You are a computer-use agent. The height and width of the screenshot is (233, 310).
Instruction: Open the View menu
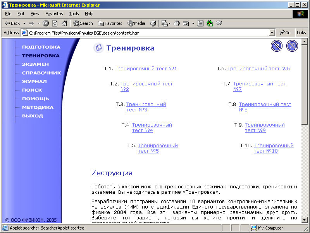pyautogui.click(x=35, y=14)
